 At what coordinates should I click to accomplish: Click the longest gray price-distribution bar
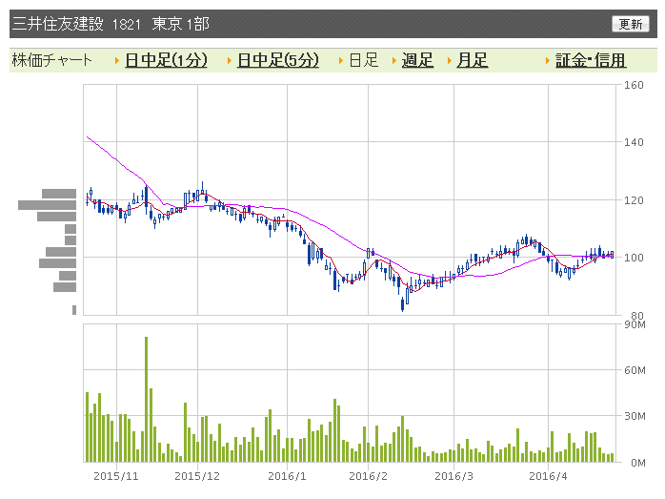tap(47, 205)
